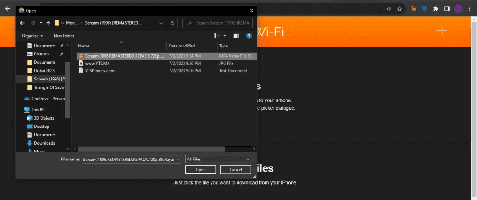Open Triangle Of Sadness folder in sidebar

pyautogui.click(x=46, y=87)
